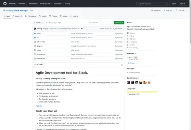Viewport: 191px width, 130px height.
Task: Select the Code tab
Action: pos(7,16)
